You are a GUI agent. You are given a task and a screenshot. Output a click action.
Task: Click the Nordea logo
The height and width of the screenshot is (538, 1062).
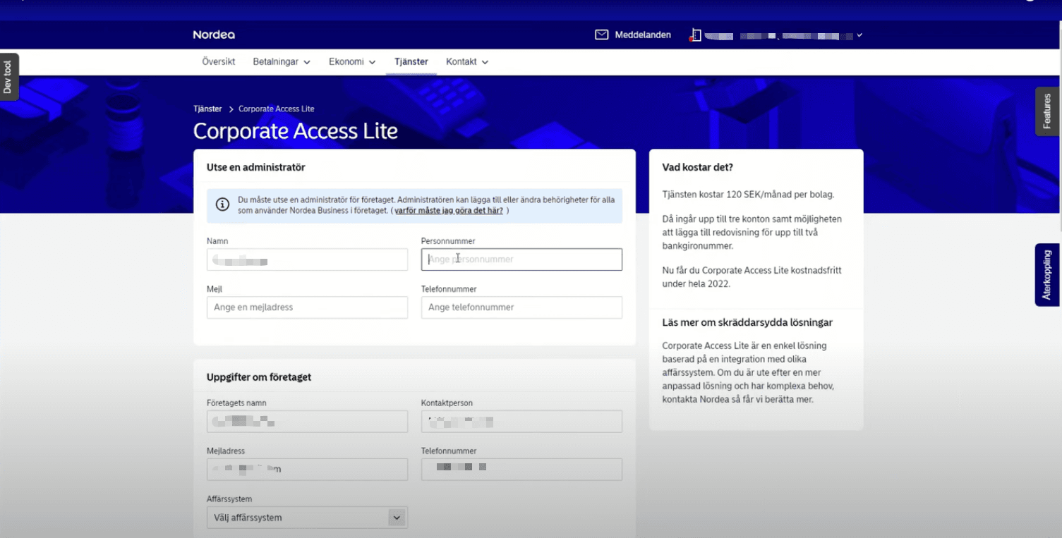[214, 35]
